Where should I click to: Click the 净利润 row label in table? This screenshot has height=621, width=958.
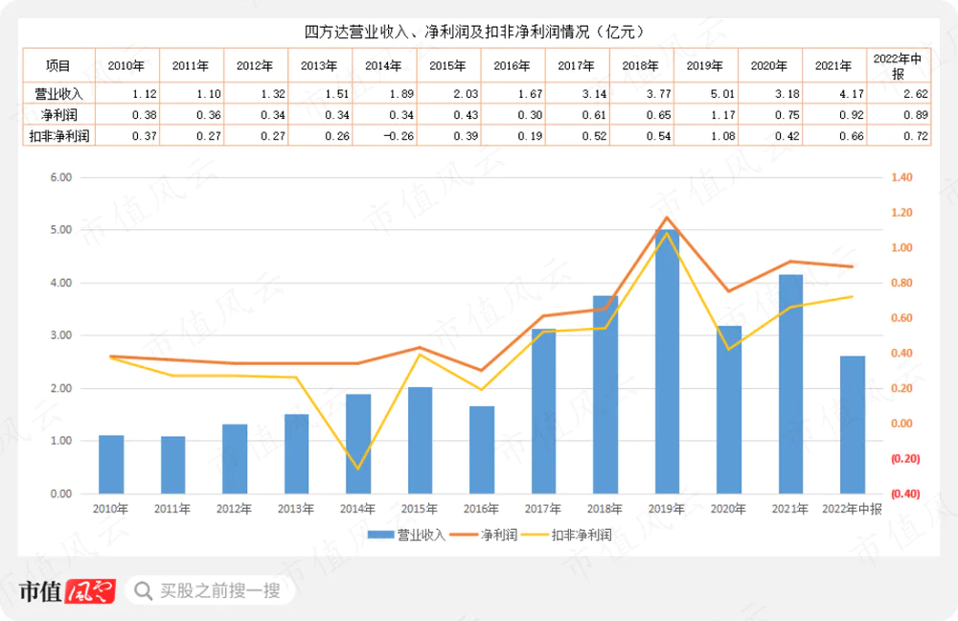click(58, 115)
